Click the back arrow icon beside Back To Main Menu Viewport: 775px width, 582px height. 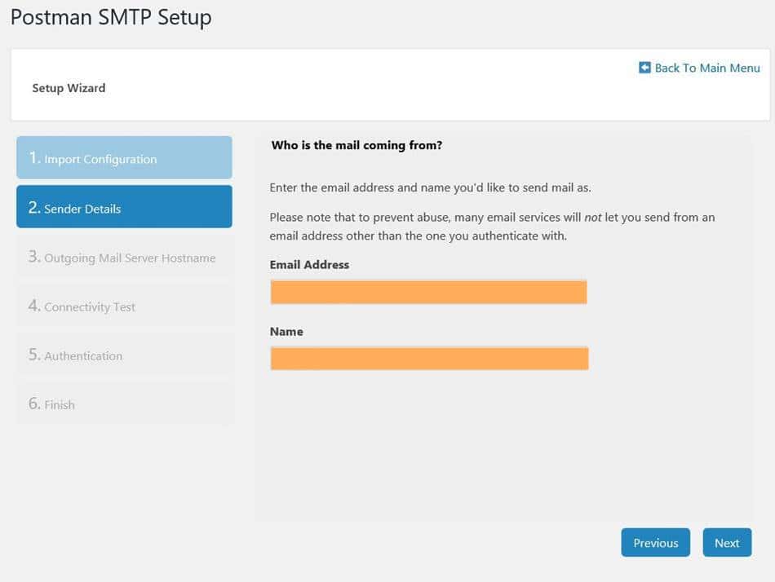644,68
